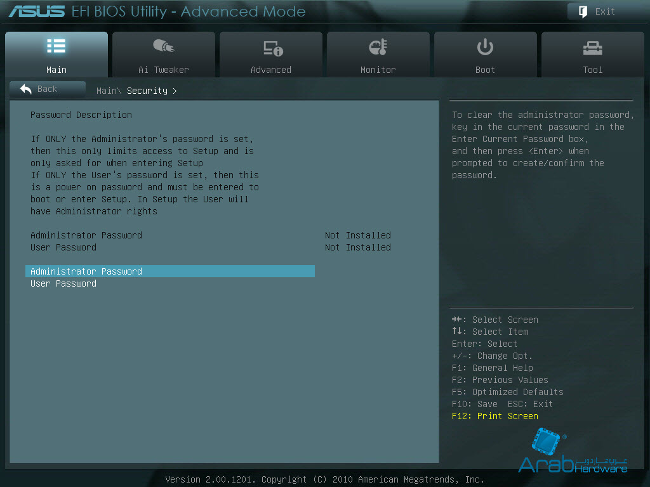The height and width of the screenshot is (487, 650).
Task: Click the Boot power icon
Action: click(x=485, y=47)
